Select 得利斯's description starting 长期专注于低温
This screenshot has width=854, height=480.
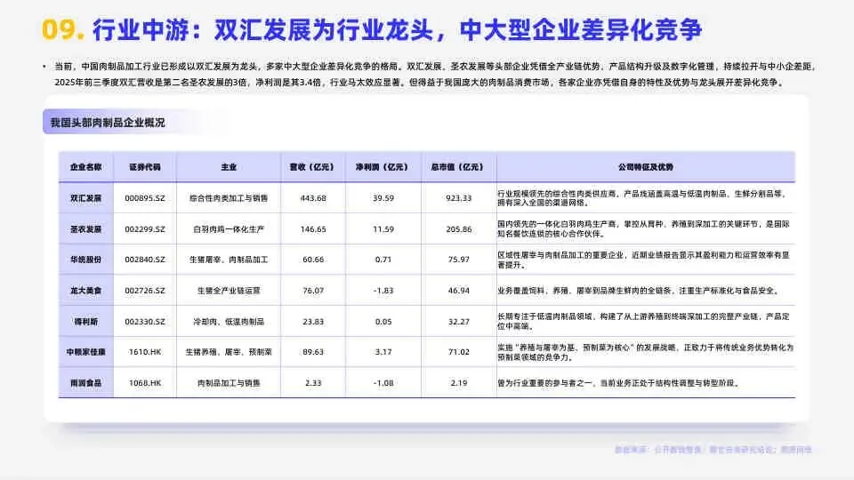pos(643,322)
